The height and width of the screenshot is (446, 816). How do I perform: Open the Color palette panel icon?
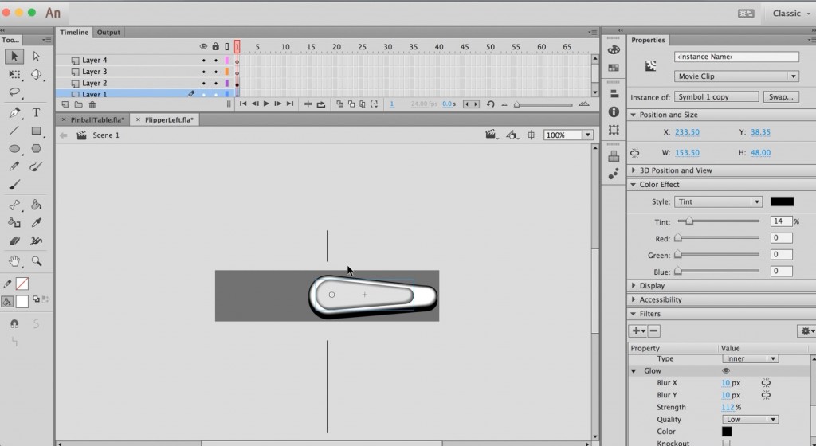tap(614, 50)
